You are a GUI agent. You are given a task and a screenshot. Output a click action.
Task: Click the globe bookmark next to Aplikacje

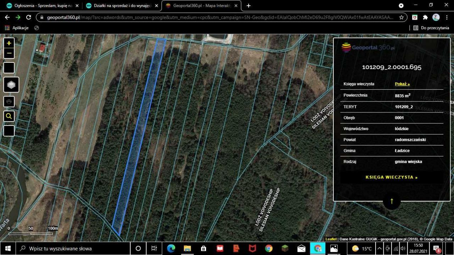[x=37, y=28]
